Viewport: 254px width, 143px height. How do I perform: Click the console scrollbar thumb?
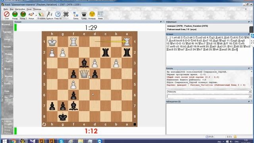coord(252,81)
